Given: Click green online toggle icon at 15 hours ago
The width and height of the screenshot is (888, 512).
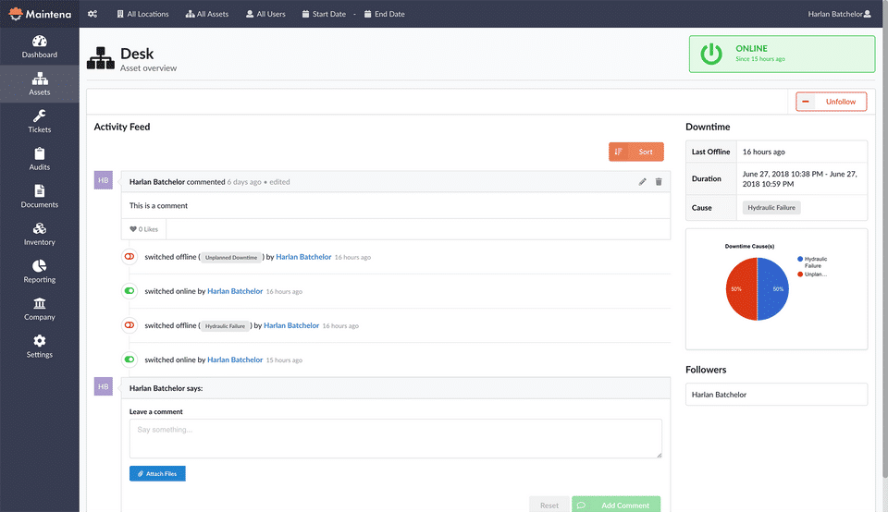Looking at the screenshot, I should (129, 360).
